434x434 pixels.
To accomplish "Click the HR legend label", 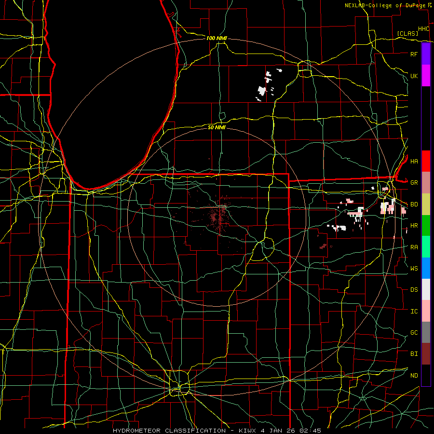I will pos(414,226).
